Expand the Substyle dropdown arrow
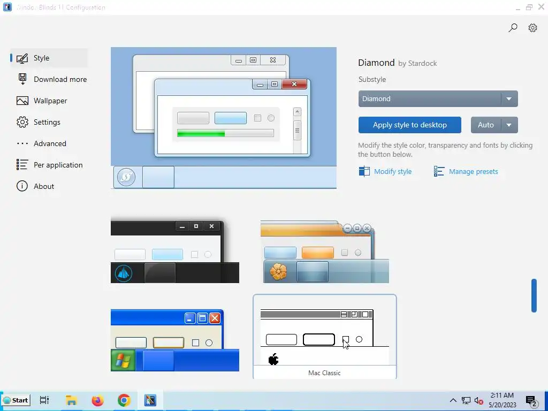The height and width of the screenshot is (411, 548). 509,99
